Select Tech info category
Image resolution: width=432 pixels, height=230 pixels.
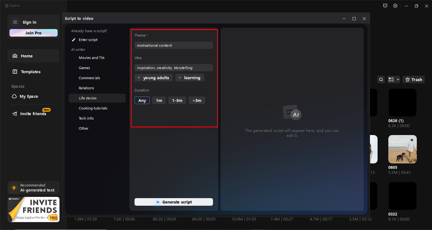point(97,118)
